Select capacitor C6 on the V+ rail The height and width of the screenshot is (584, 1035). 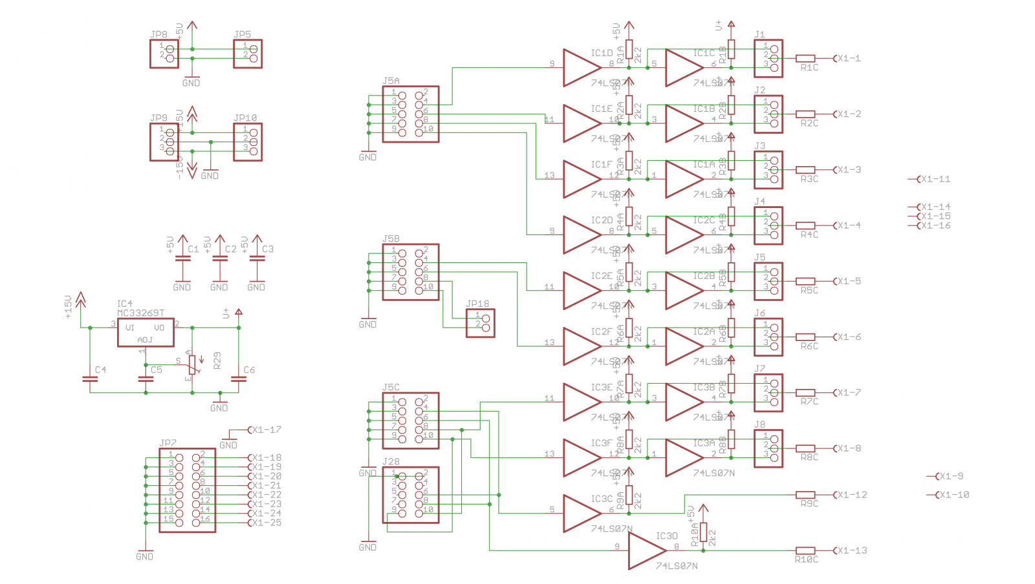[x=239, y=379]
